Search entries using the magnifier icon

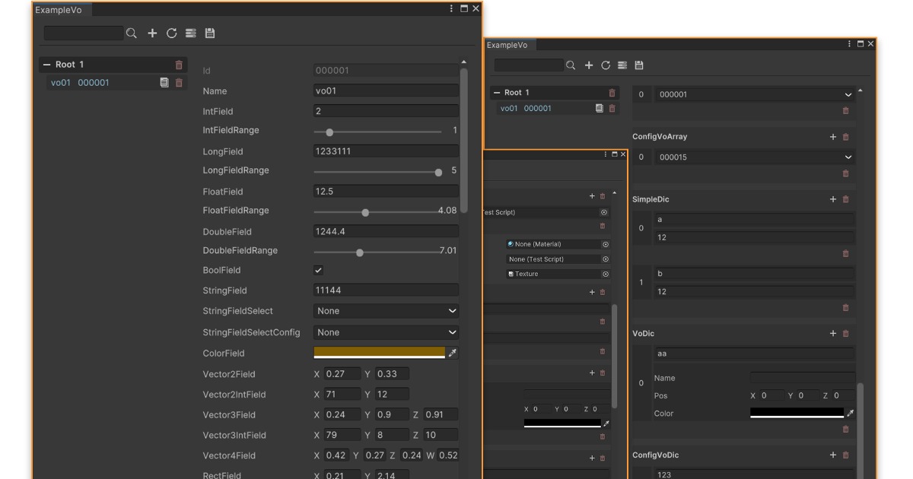[131, 33]
